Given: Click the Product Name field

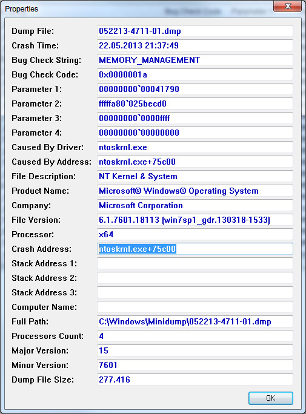Looking at the screenshot, I should [x=195, y=191].
